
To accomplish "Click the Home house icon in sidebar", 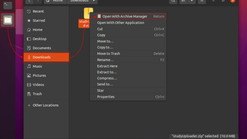I will (29, 30).
